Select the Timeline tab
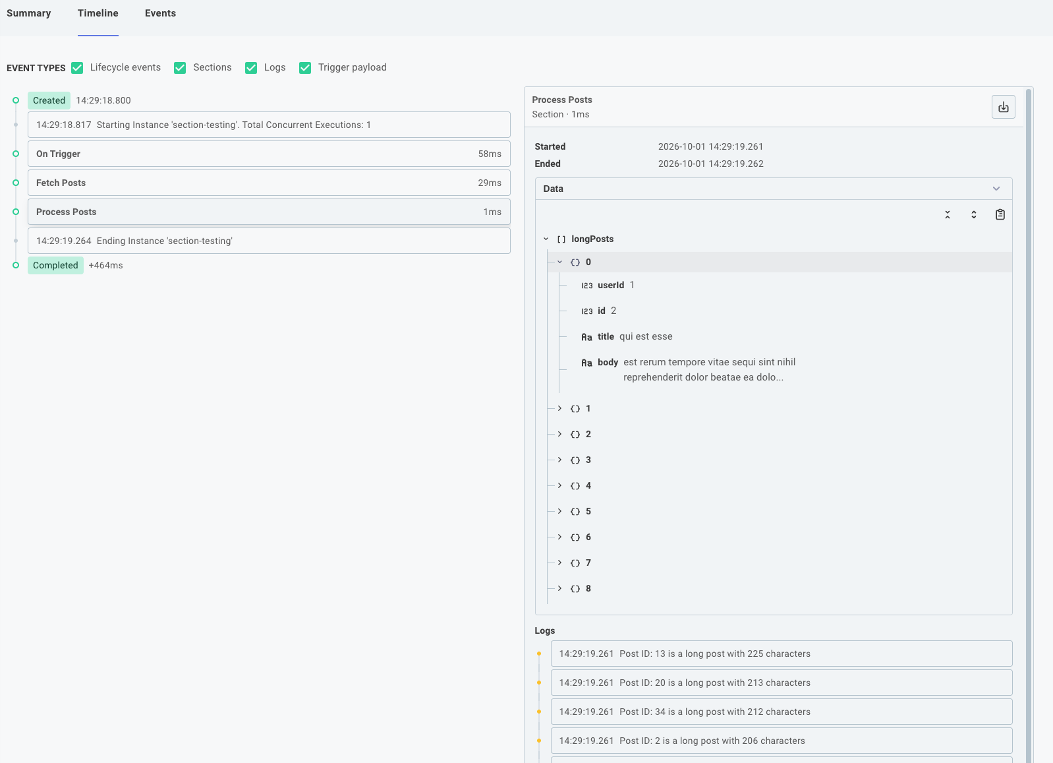Viewport: 1053px width, 763px height. 98,13
